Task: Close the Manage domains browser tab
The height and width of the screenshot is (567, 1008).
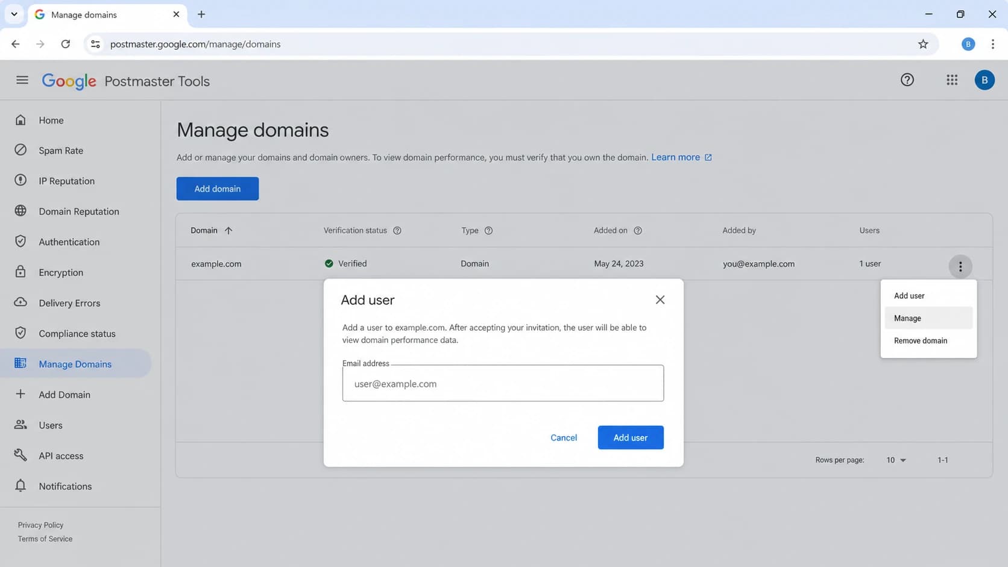Action: click(176, 14)
